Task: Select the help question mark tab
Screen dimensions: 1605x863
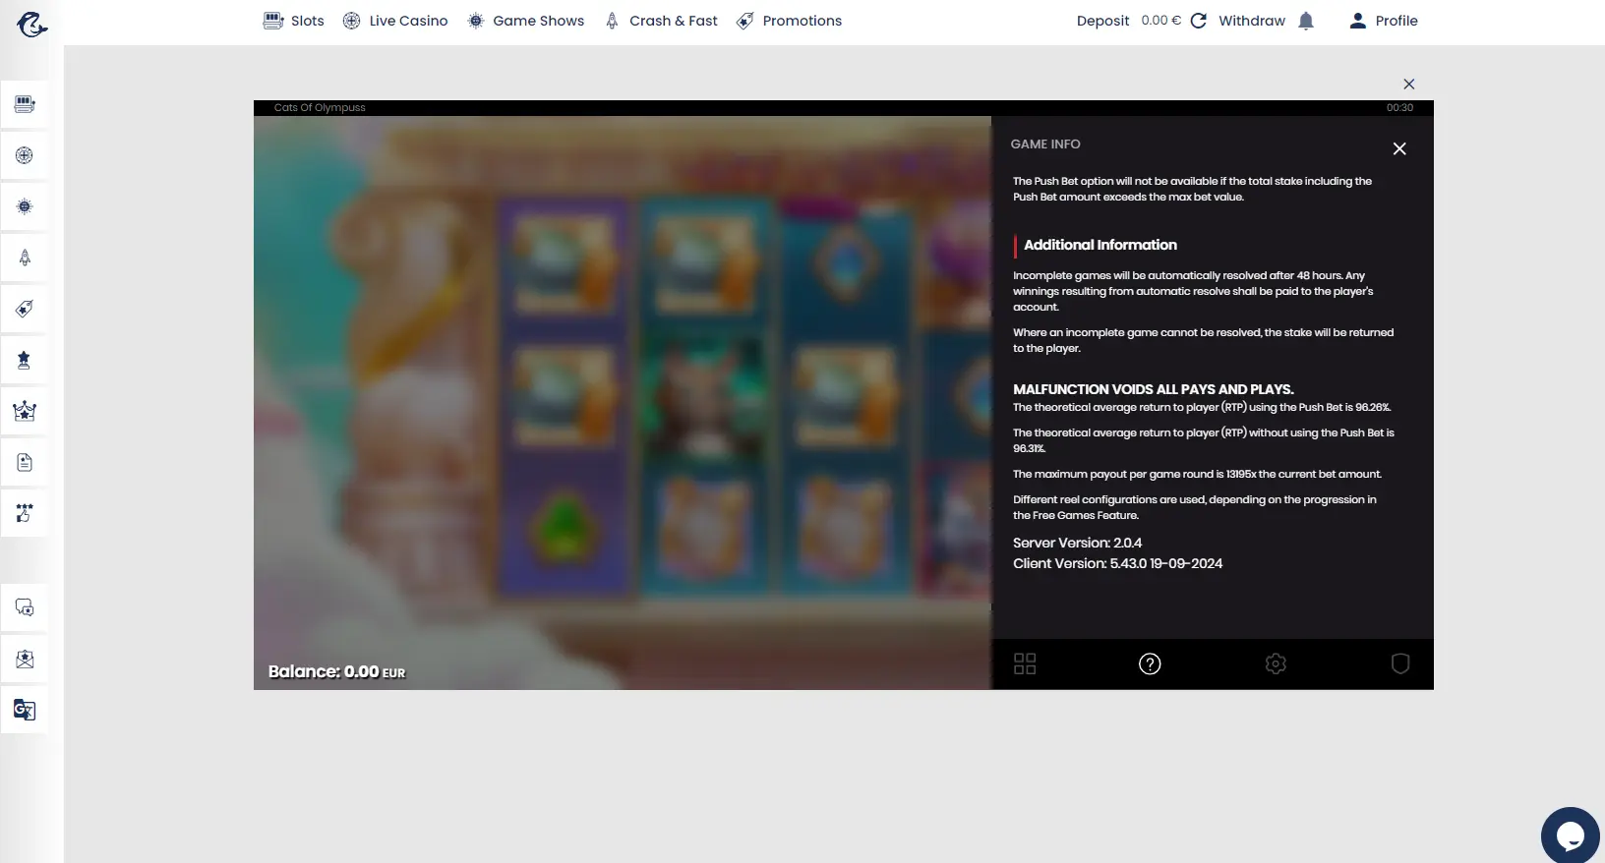Action: click(x=1150, y=663)
